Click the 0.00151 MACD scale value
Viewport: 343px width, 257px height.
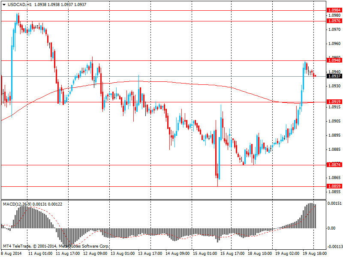pyautogui.click(x=334, y=203)
